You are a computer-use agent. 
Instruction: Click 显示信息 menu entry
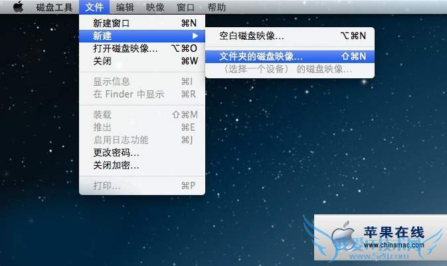click(142, 82)
